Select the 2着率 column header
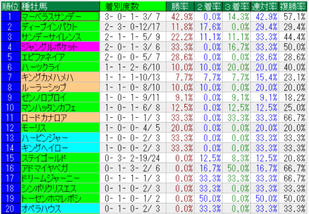Screen dimensions: 309x214 (209, 6)
